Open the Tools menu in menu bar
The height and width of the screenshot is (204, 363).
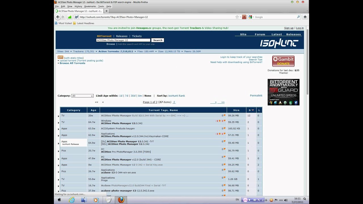[101, 6]
